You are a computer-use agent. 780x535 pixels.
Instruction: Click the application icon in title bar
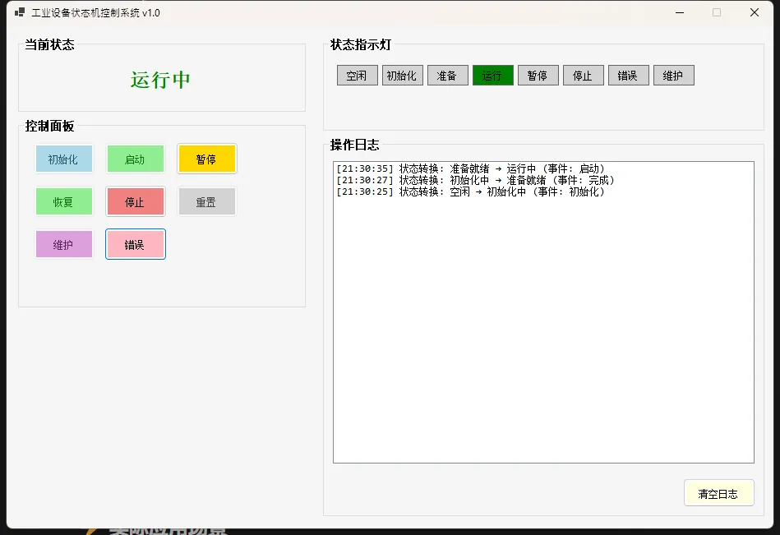pos(20,13)
